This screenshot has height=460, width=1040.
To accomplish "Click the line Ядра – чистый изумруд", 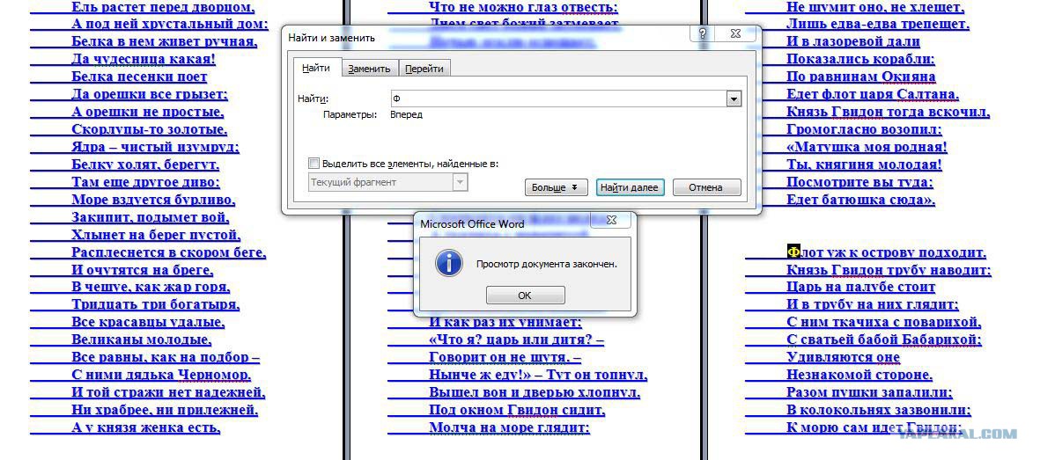I will pos(155,147).
